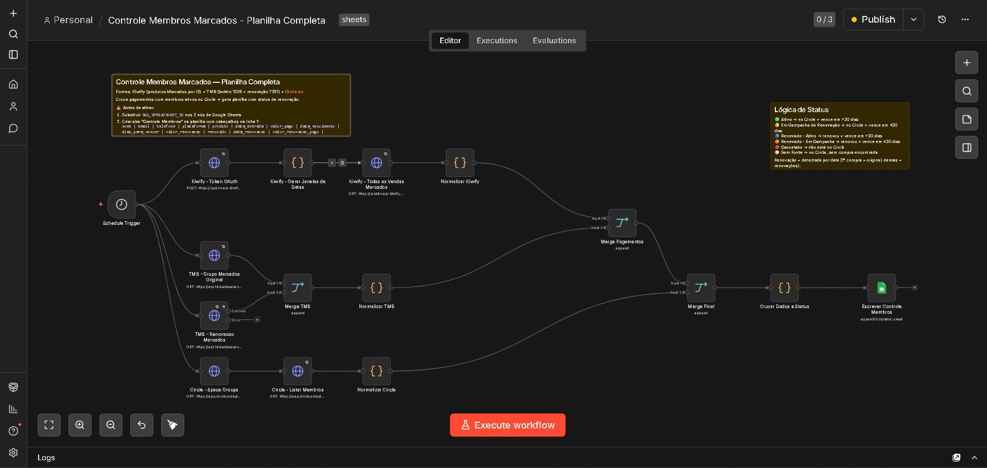Image resolution: width=987 pixels, height=468 pixels.
Task: Open workflow history clock icon
Action: pos(942,20)
